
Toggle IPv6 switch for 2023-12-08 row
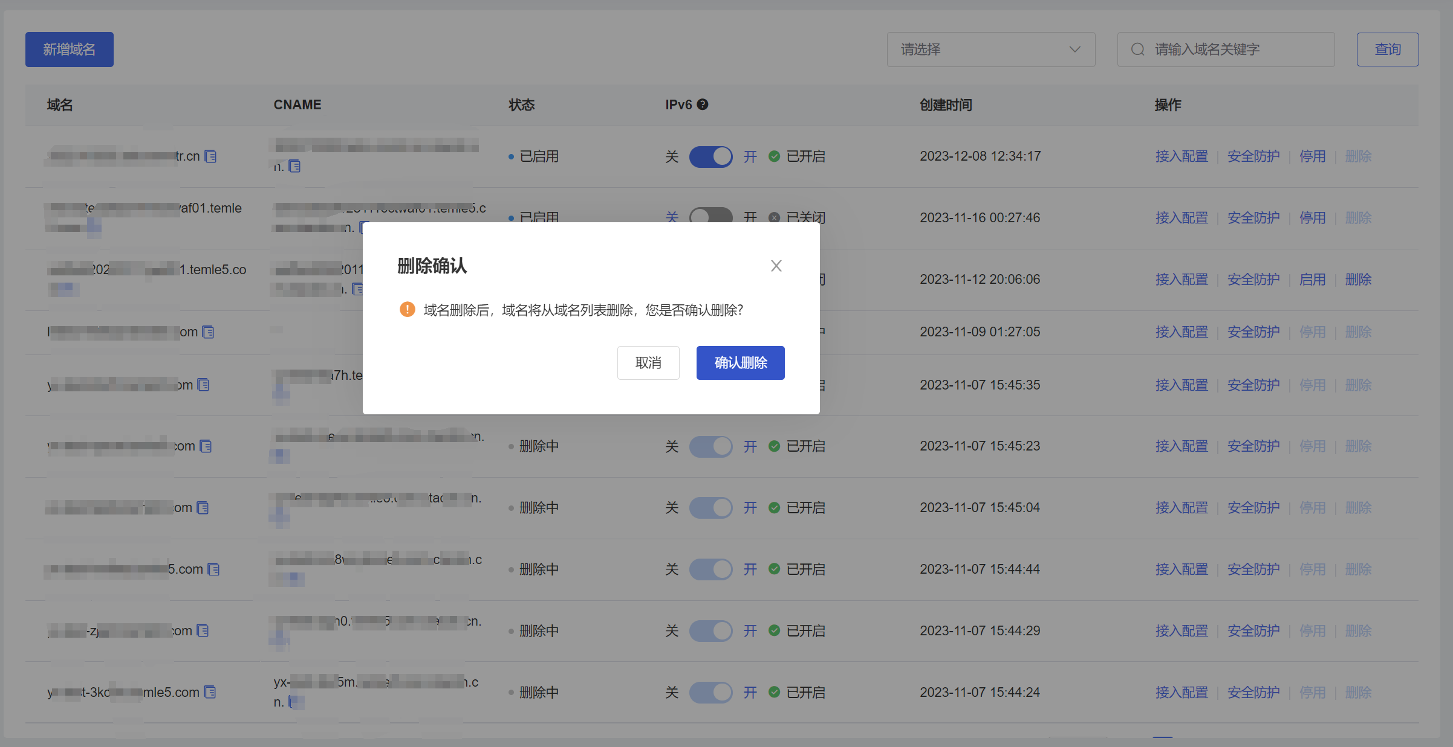[710, 156]
